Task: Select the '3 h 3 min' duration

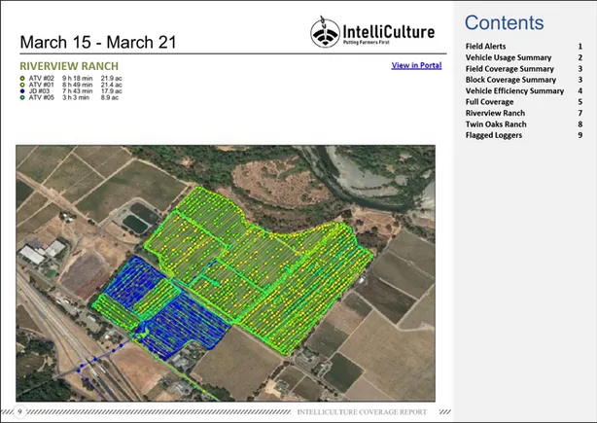Action: [x=76, y=98]
